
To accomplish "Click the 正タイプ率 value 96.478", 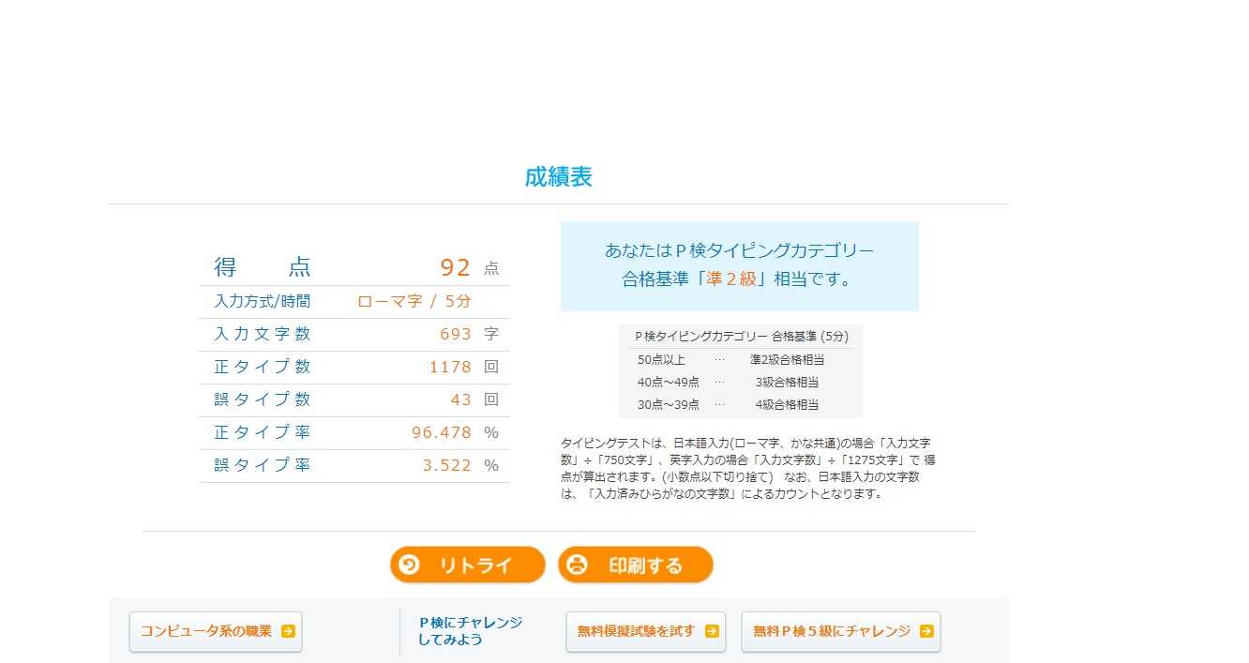I will pos(442,432).
